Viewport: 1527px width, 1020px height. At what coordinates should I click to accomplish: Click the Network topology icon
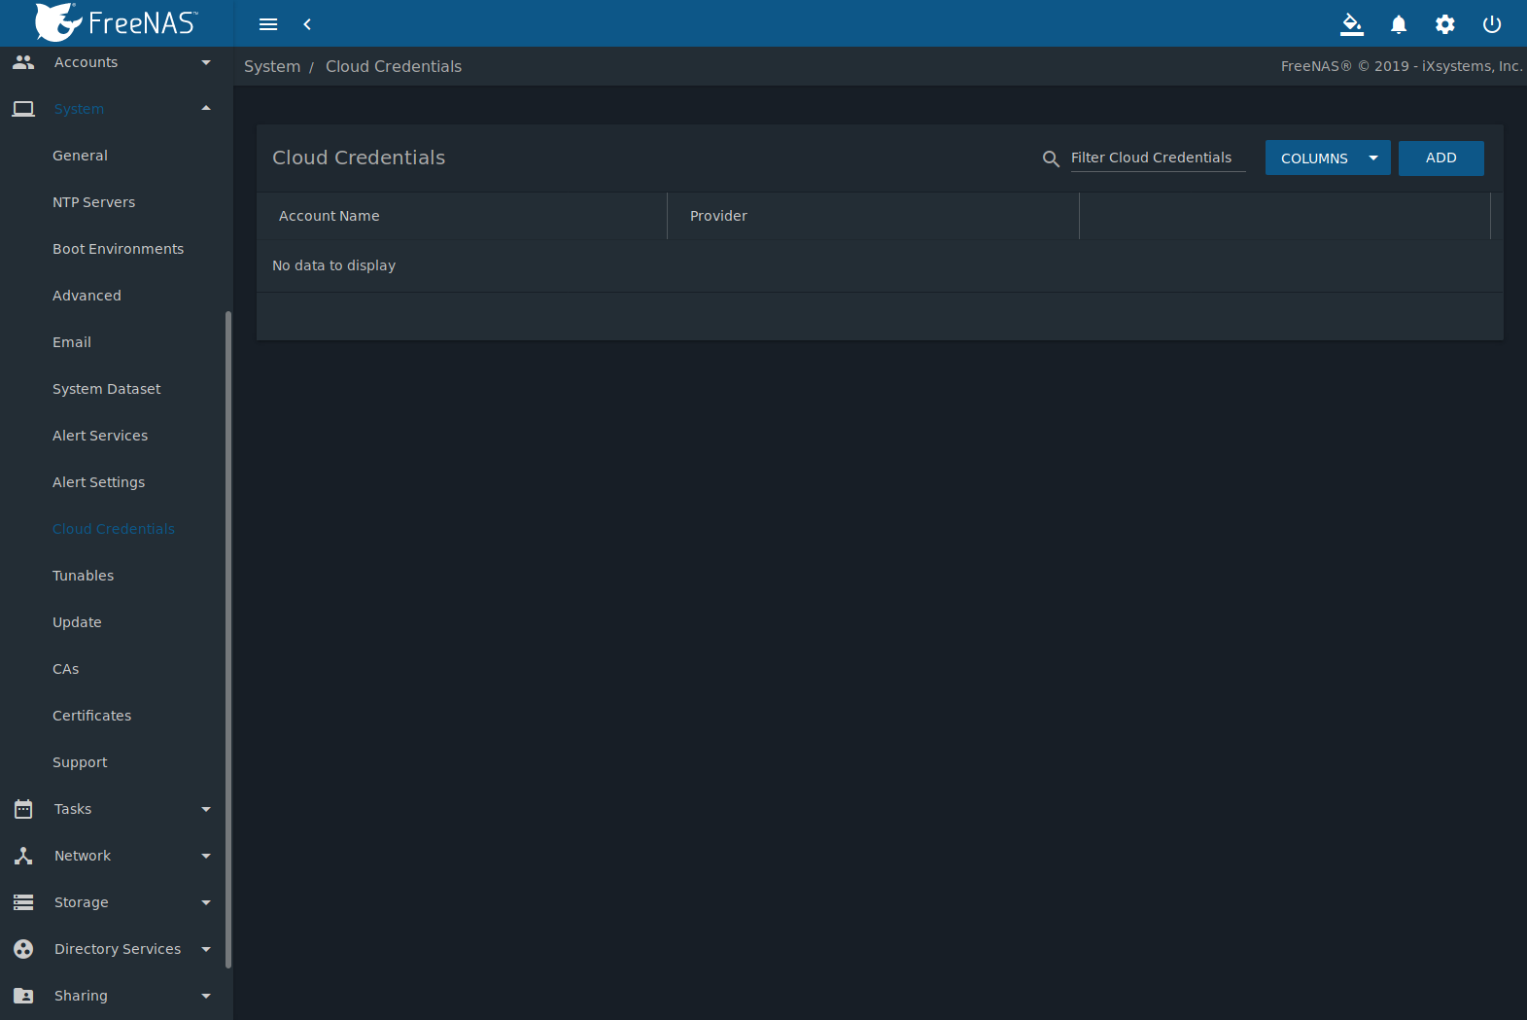[x=23, y=856]
